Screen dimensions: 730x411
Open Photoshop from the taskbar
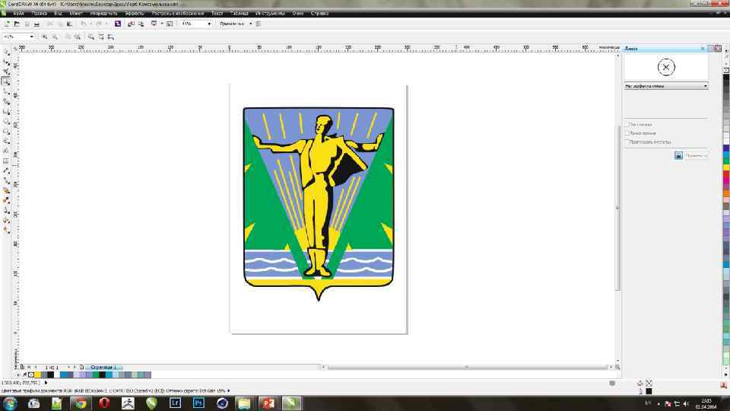(x=198, y=403)
